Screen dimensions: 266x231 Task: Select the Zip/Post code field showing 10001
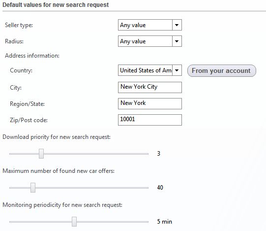tap(150, 120)
